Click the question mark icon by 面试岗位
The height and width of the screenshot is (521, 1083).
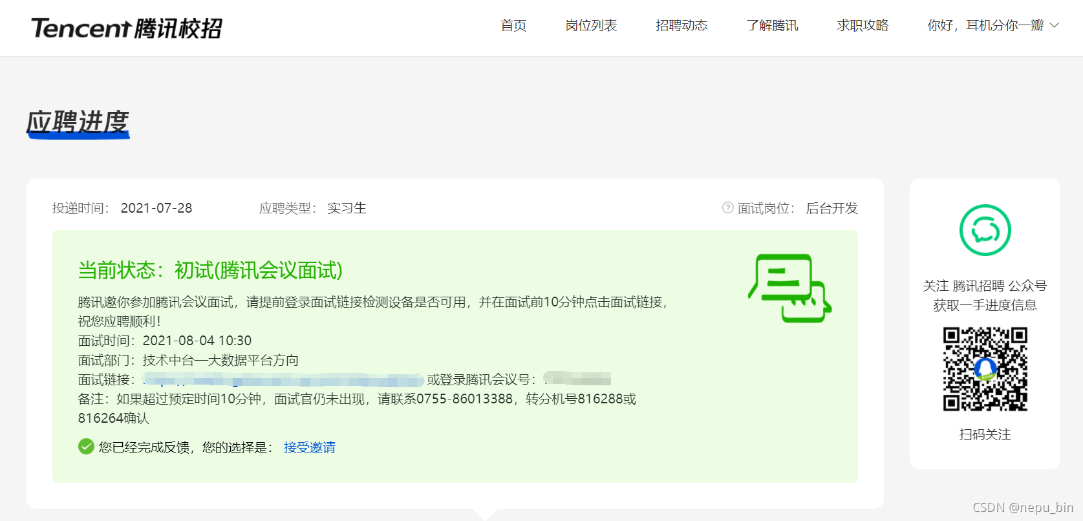click(x=728, y=207)
